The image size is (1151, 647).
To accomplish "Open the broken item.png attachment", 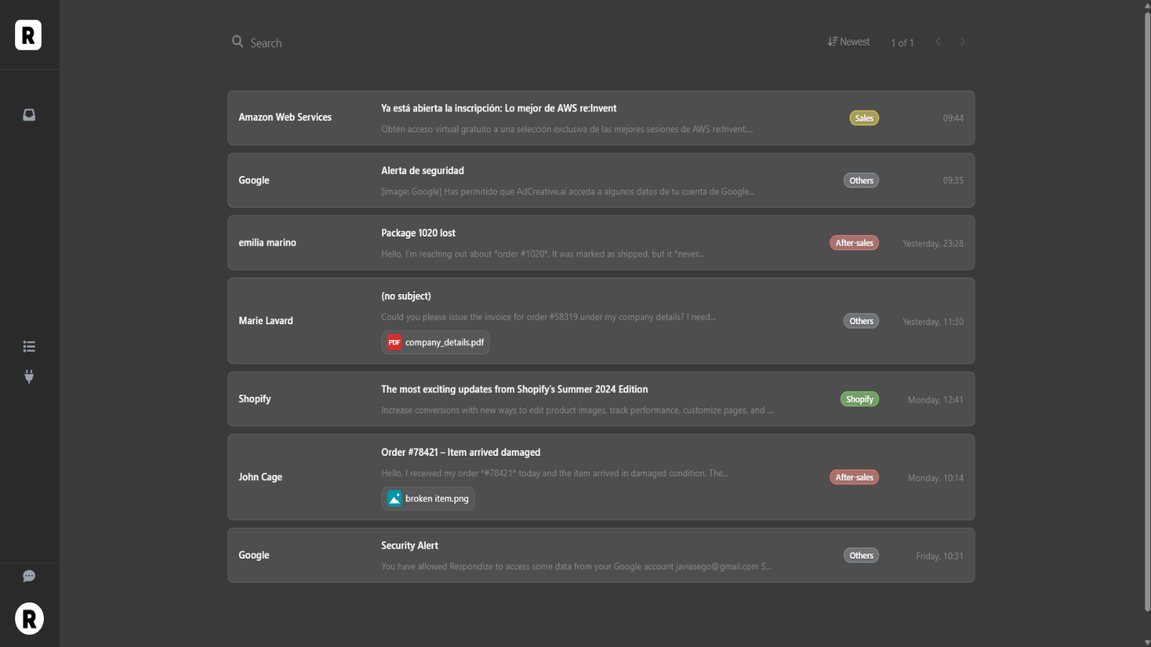I will 436,498.
